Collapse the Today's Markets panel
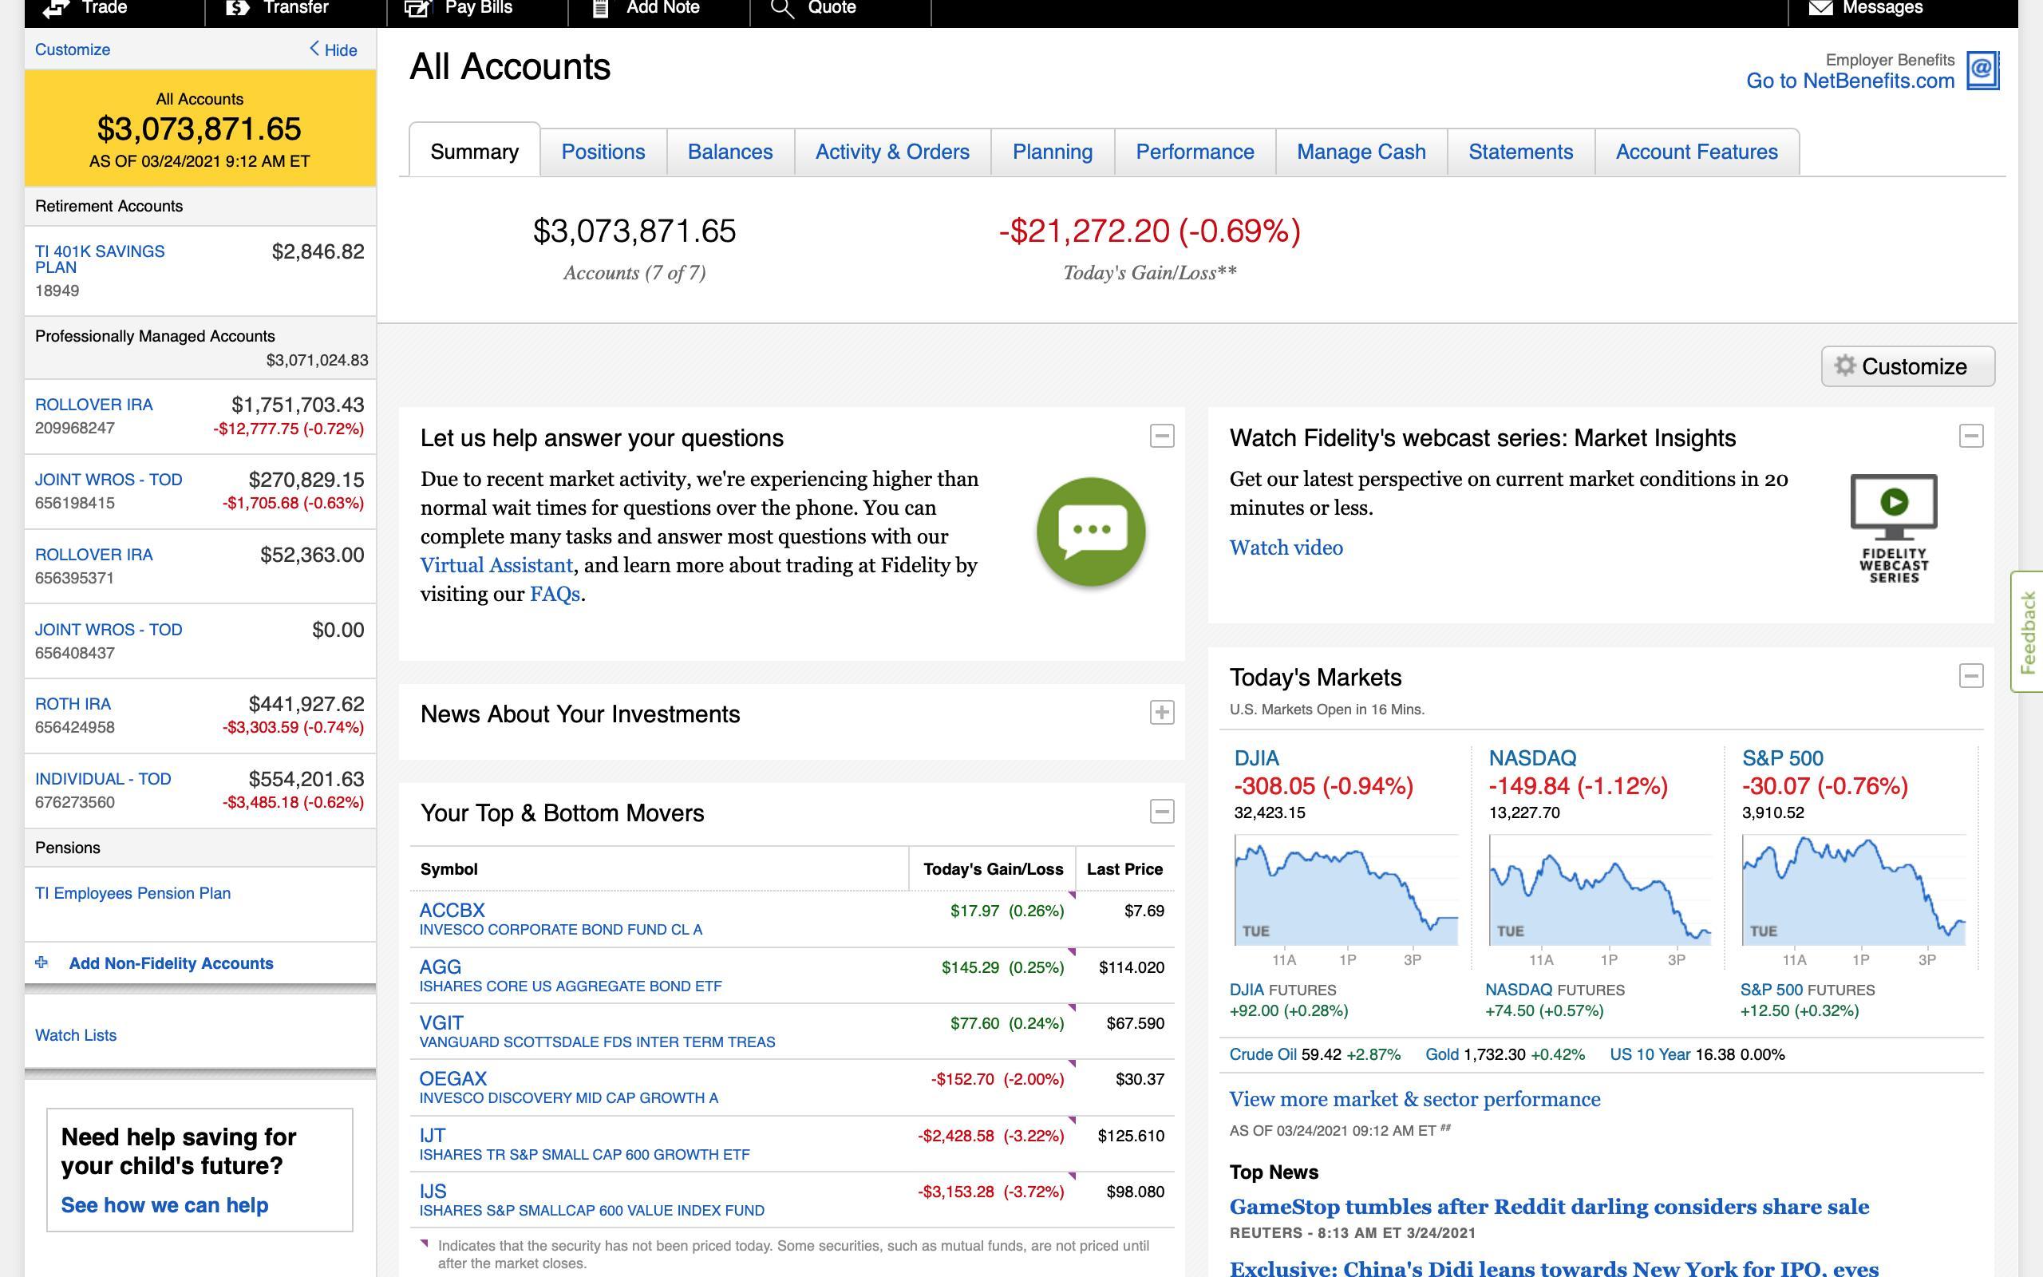 pyautogui.click(x=1970, y=676)
